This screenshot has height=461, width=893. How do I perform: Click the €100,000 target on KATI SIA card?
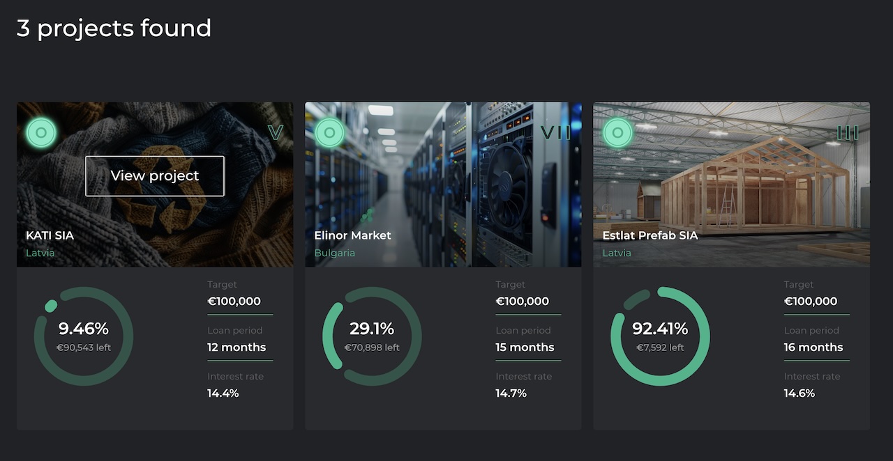coord(234,302)
